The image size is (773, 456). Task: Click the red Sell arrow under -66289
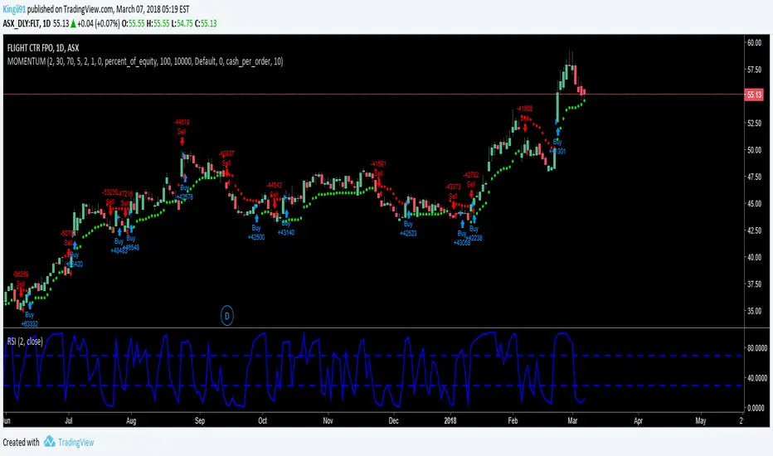21,293
